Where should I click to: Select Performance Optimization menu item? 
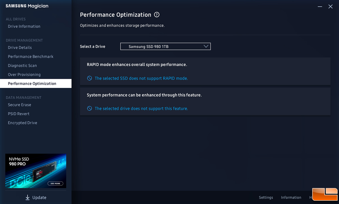(x=36, y=84)
